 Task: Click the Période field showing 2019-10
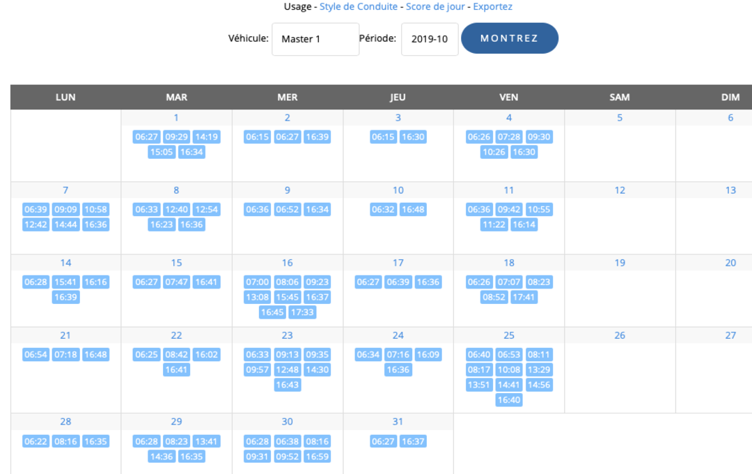[x=430, y=38]
